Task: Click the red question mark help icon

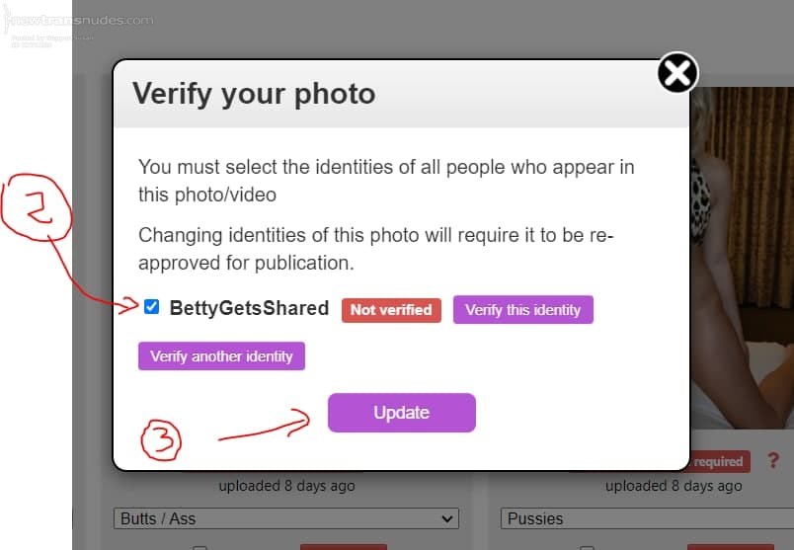Action: (x=772, y=460)
